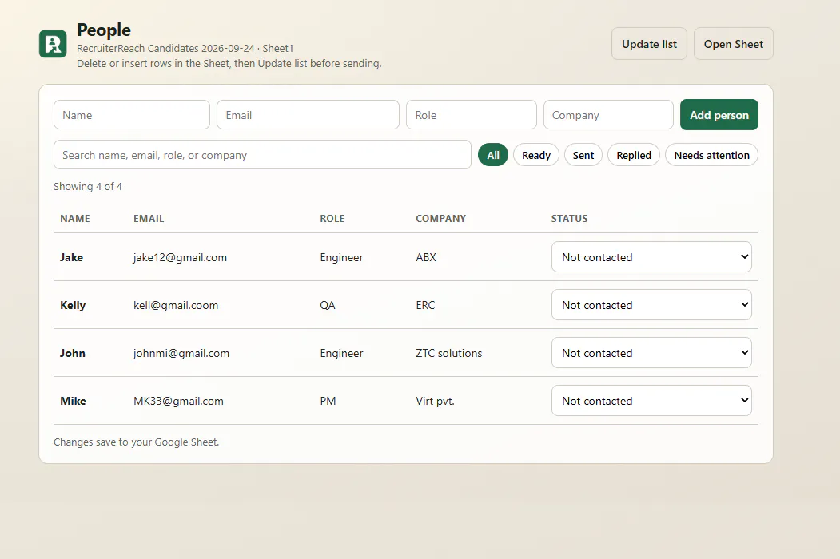Select the All filter tab
Screen dimensions: 840x559
[493, 155]
